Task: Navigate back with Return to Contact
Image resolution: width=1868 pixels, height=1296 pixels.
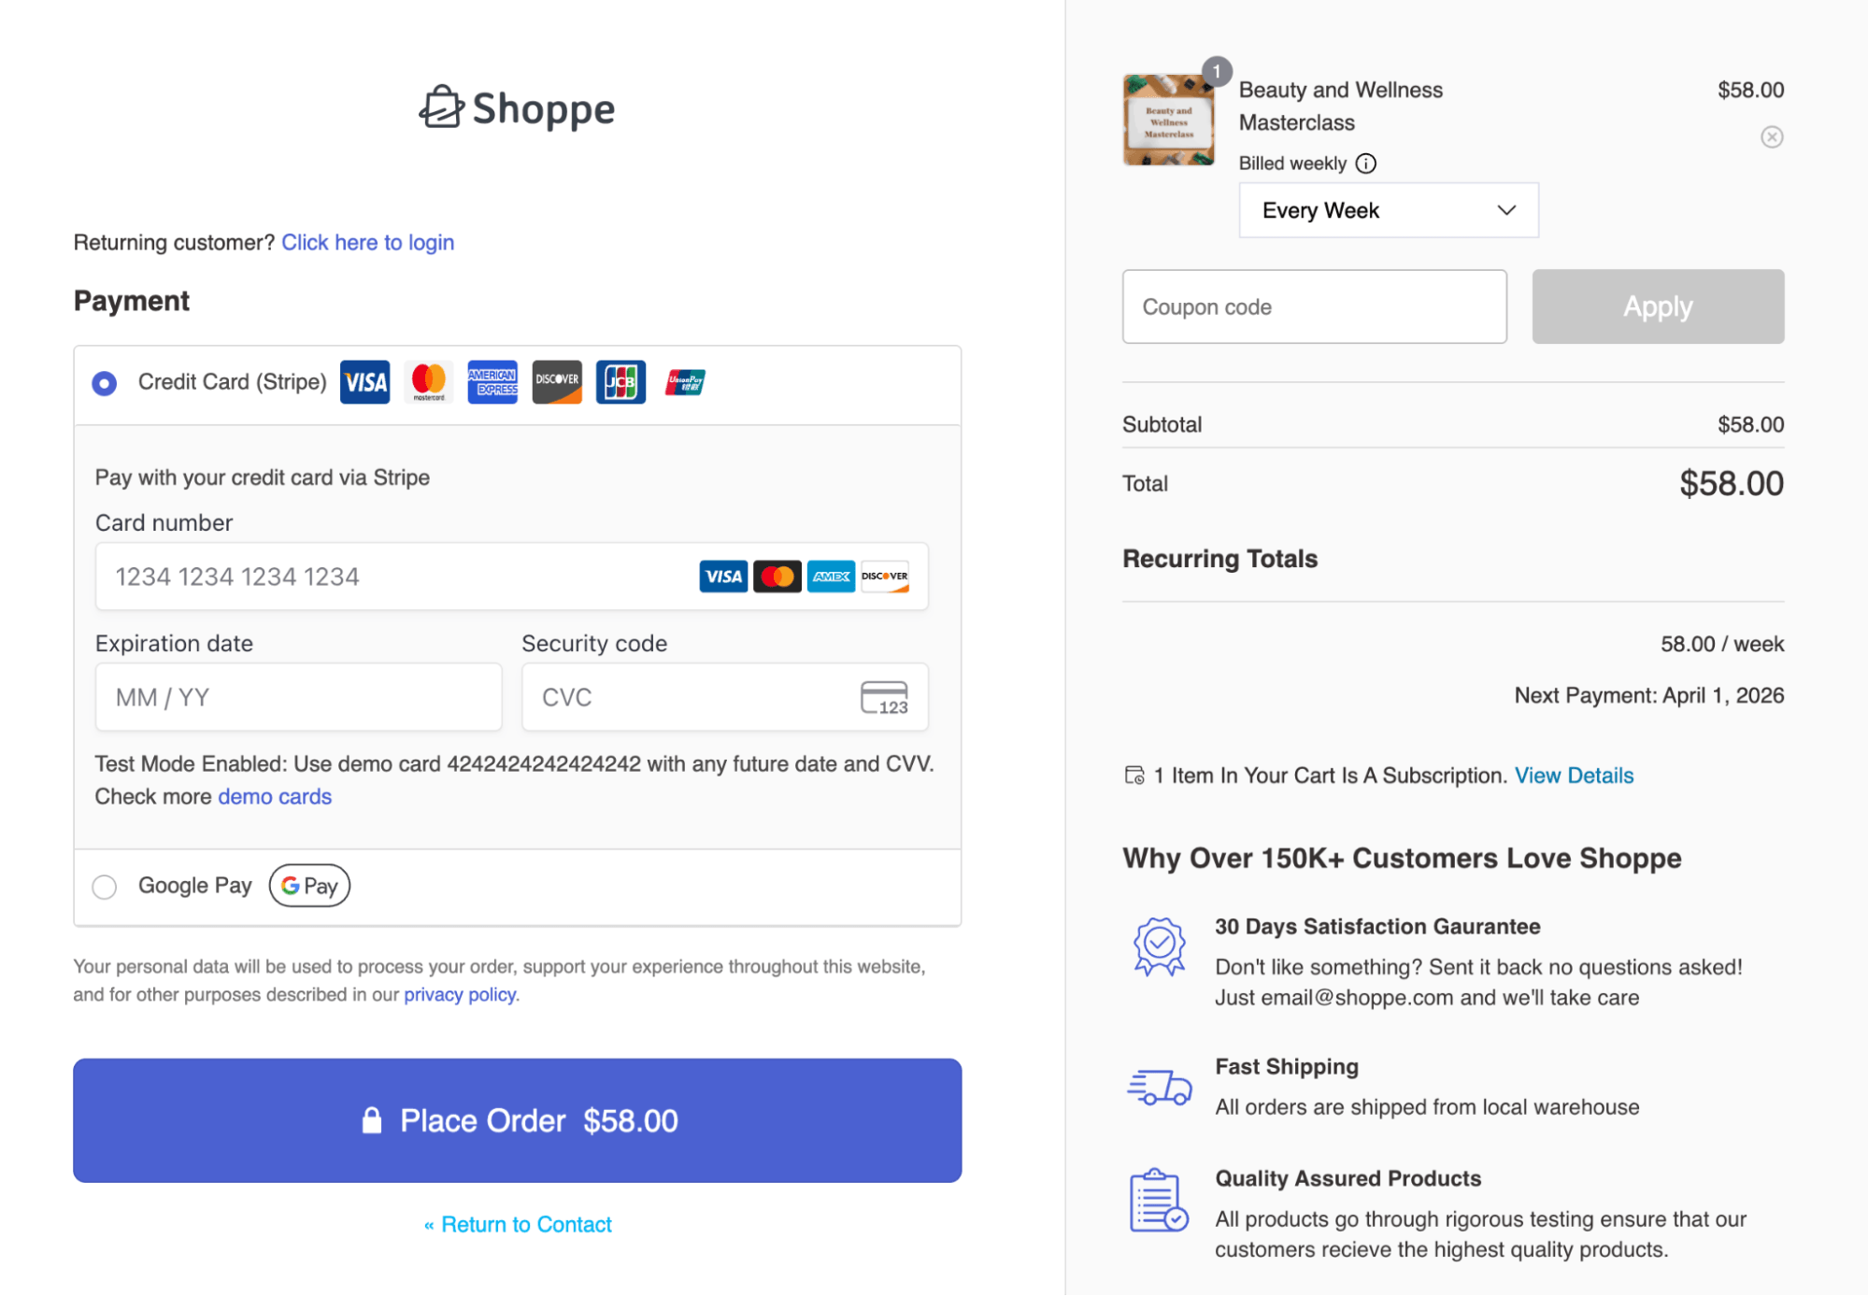Action: click(x=517, y=1223)
